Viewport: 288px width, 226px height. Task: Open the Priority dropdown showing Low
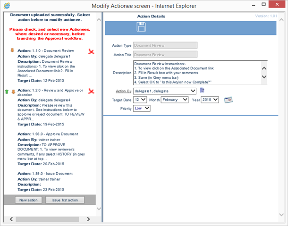tap(142, 109)
